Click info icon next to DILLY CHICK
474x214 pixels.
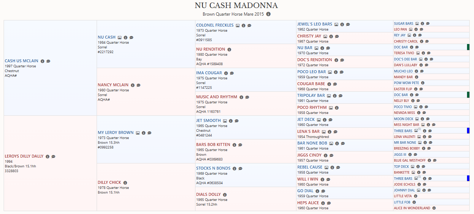125,183
